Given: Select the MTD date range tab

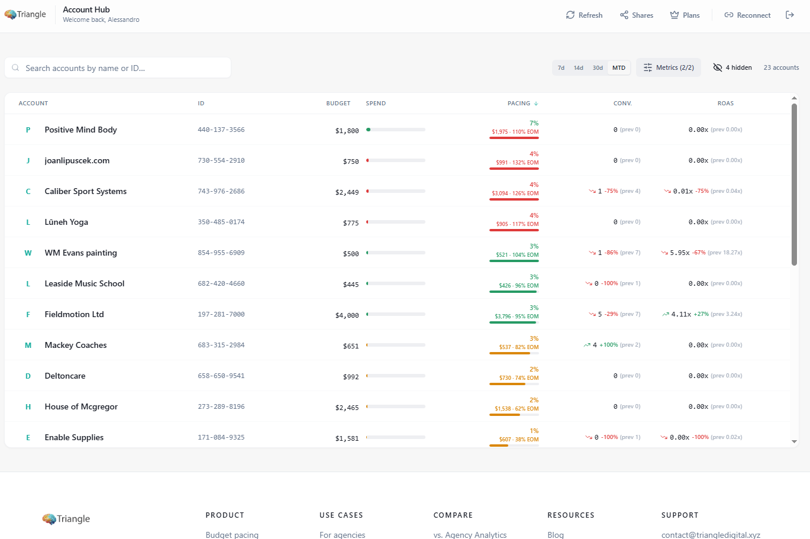Looking at the screenshot, I should (x=619, y=68).
